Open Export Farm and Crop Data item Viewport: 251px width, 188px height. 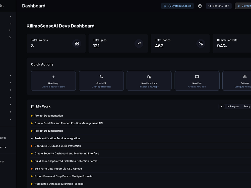point(64,176)
